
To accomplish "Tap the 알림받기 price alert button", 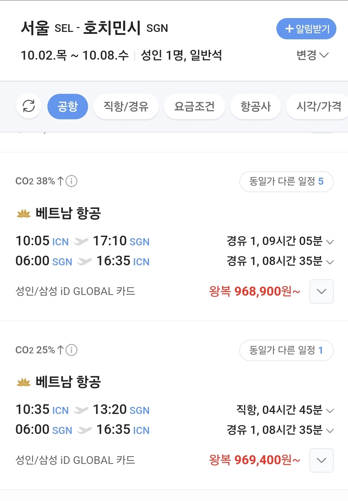I will [x=306, y=29].
